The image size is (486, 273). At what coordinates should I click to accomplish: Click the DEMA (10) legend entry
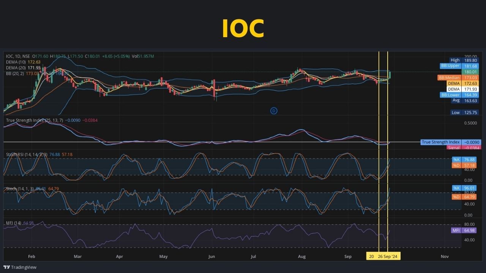click(23, 62)
